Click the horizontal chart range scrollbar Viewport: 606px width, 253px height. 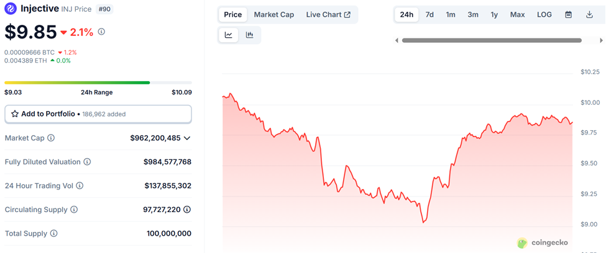click(x=492, y=40)
